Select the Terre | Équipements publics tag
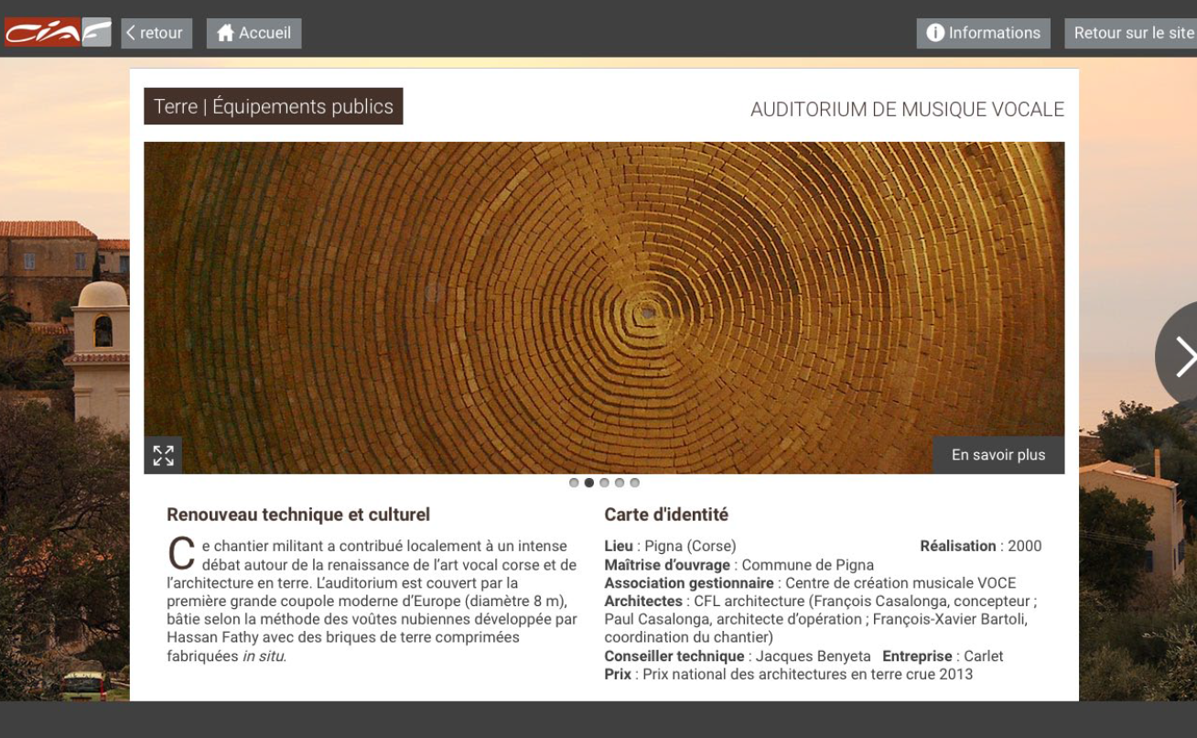The width and height of the screenshot is (1197, 738). [x=273, y=106]
